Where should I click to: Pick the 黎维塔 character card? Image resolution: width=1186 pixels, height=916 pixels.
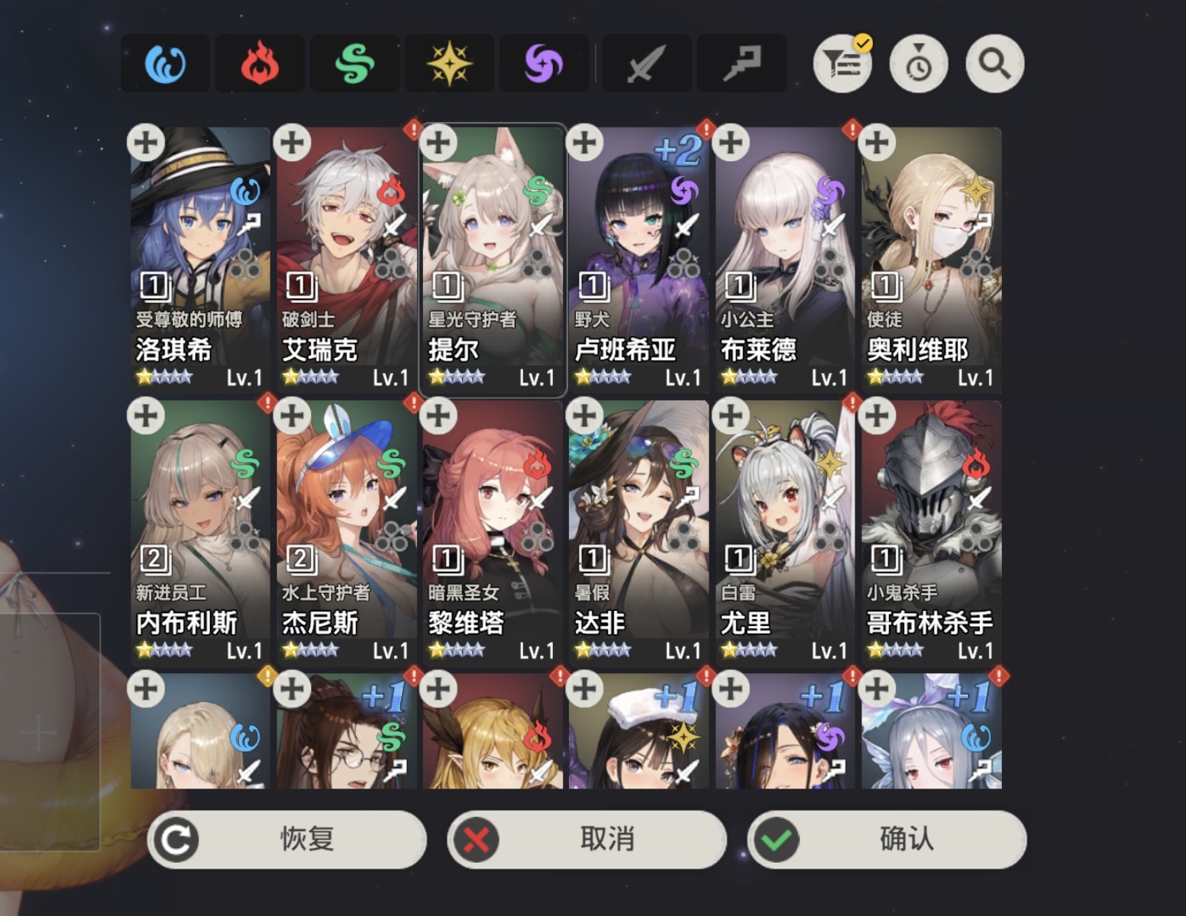[493, 533]
